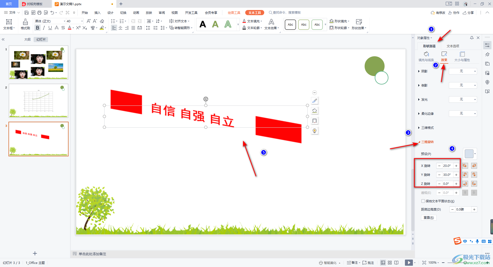
Task: Toggle underline formatting
Action: (50, 28)
